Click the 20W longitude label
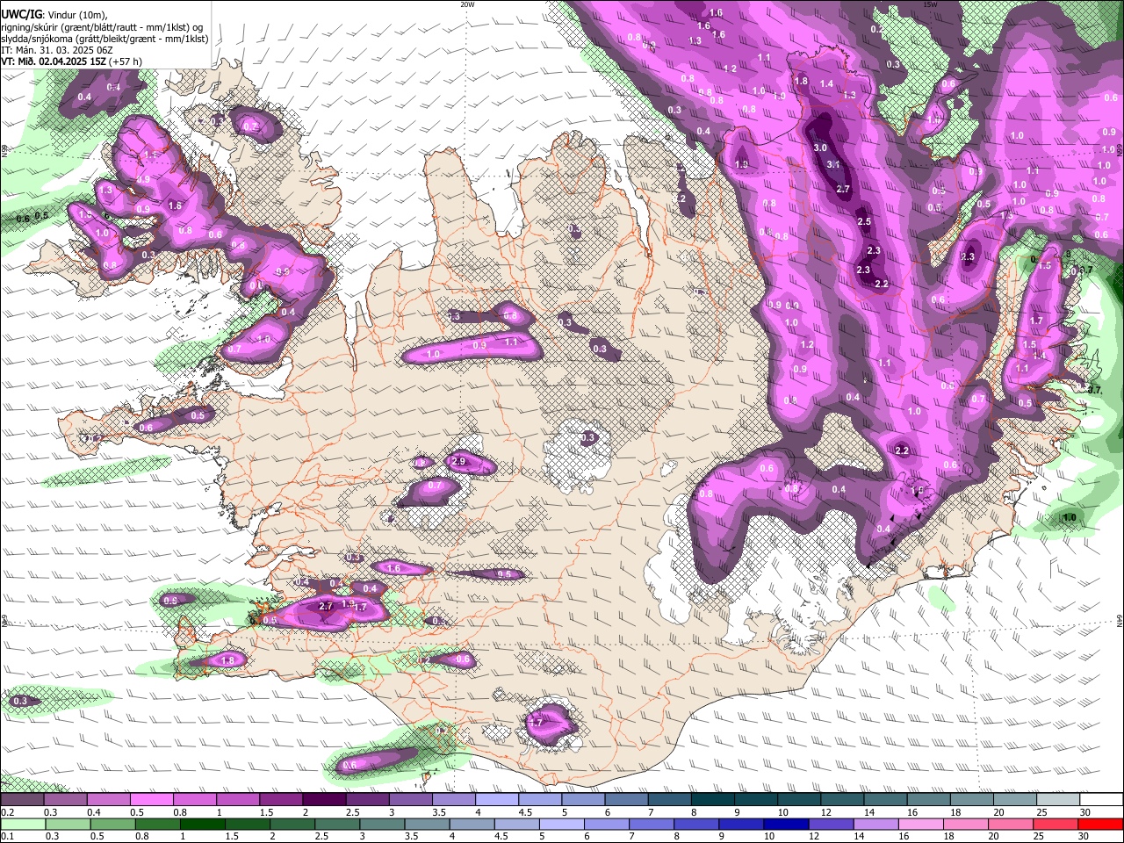 click(x=467, y=4)
